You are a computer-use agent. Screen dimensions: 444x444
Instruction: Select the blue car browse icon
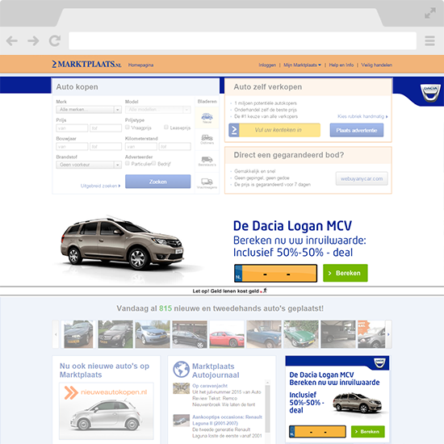[x=207, y=118]
